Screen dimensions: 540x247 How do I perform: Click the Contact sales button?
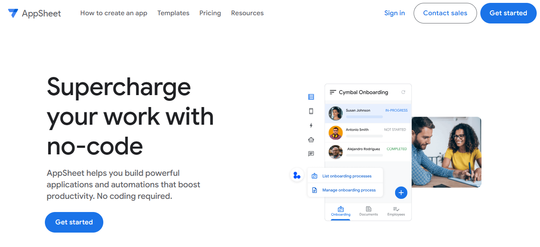pyautogui.click(x=445, y=13)
